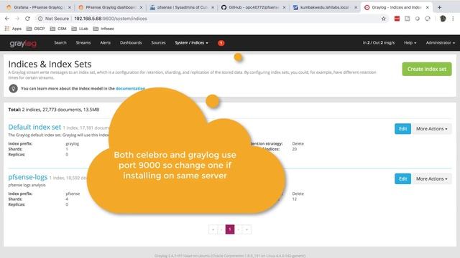
Task: Expand More Actions for Default index set
Action: pos(431,129)
